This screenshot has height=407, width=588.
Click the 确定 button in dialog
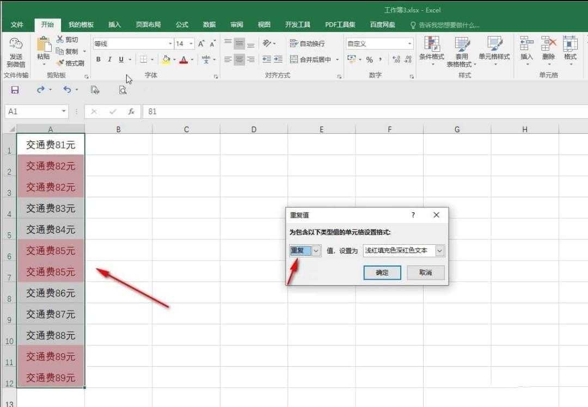[x=382, y=273]
